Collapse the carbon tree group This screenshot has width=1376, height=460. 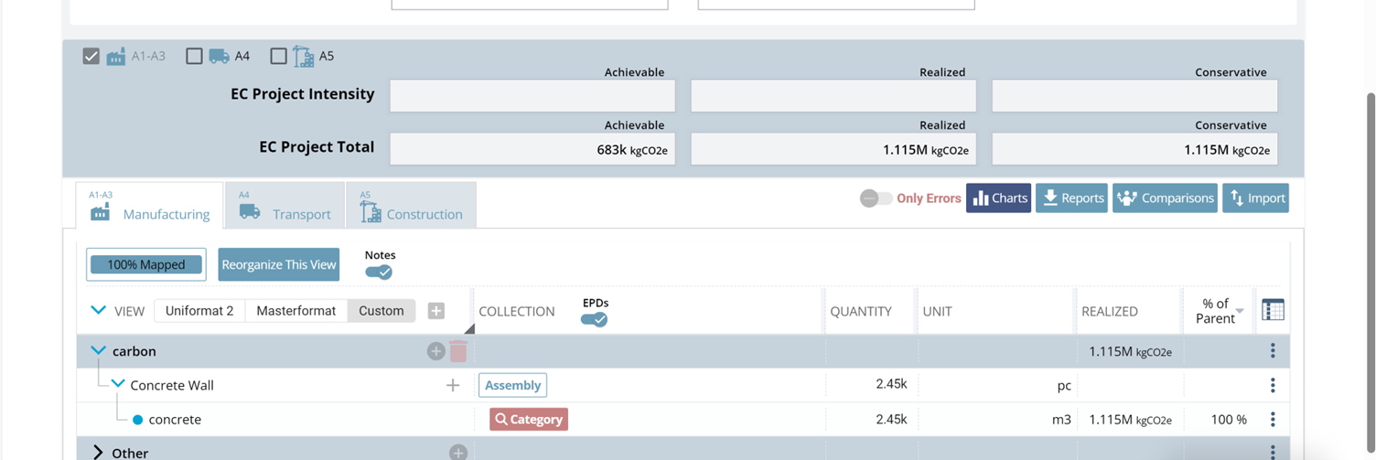99,351
